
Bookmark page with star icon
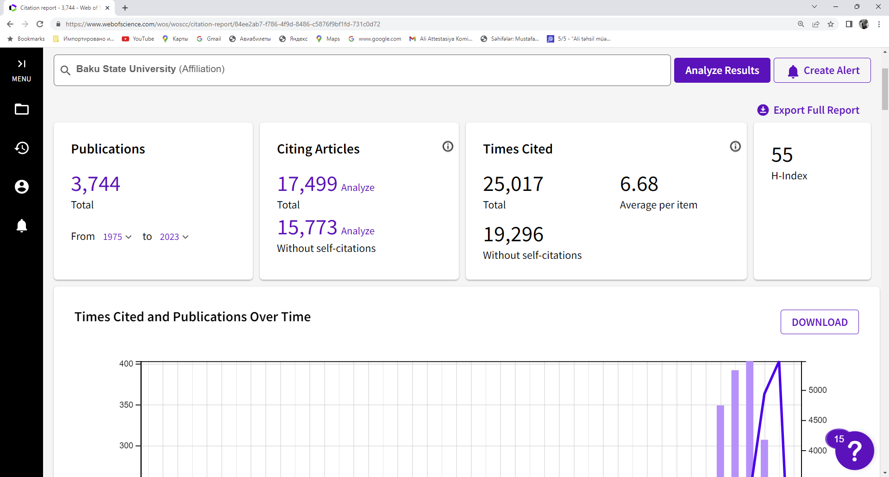[x=831, y=24]
